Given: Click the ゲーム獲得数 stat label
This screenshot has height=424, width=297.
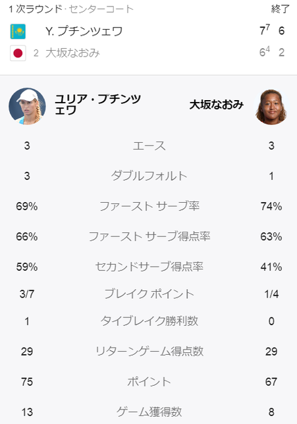Looking at the screenshot, I should pos(149,412).
